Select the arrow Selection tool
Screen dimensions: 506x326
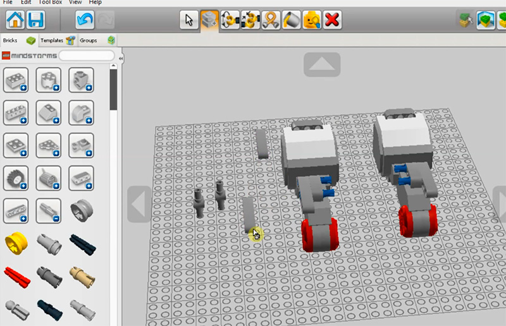tap(188, 20)
